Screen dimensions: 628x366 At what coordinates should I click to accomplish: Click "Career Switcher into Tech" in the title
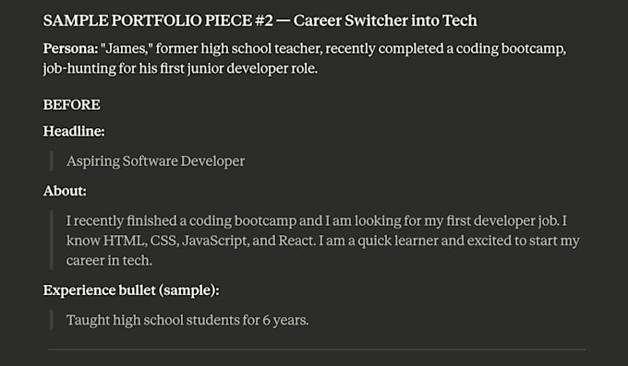click(385, 20)
